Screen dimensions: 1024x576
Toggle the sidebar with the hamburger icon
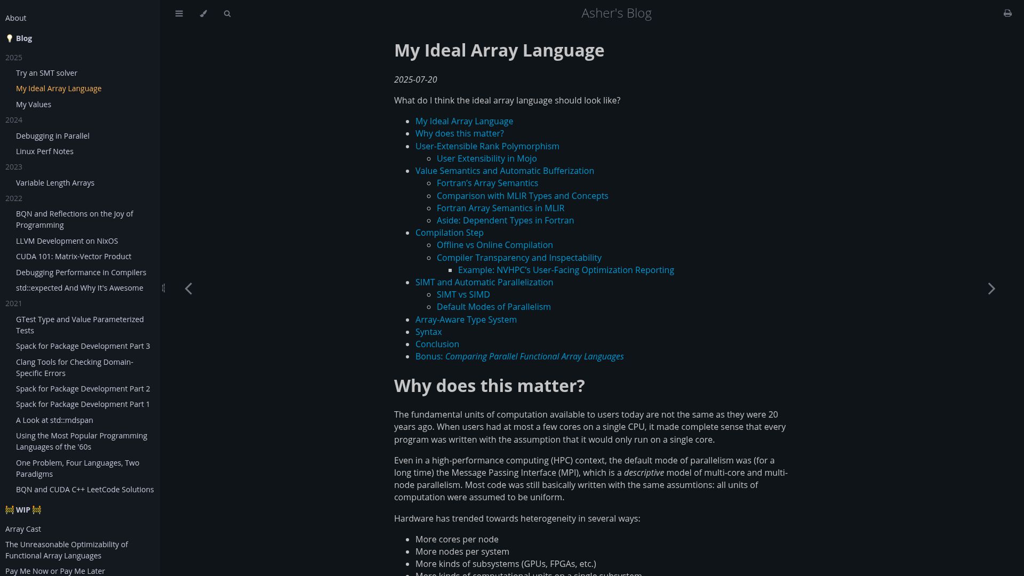coord(179,14)
